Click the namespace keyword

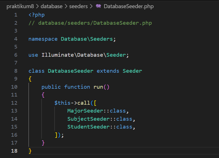[43, 39]
